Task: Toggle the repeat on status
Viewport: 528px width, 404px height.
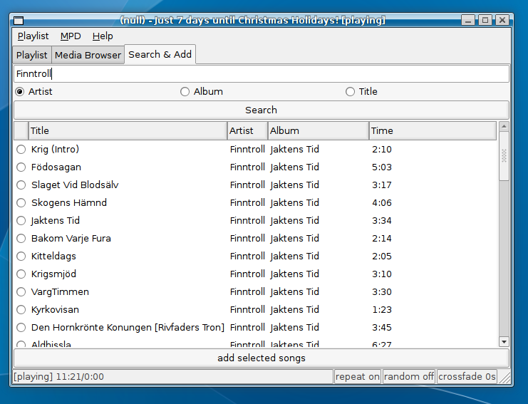Action: click(x=357, y=376)
